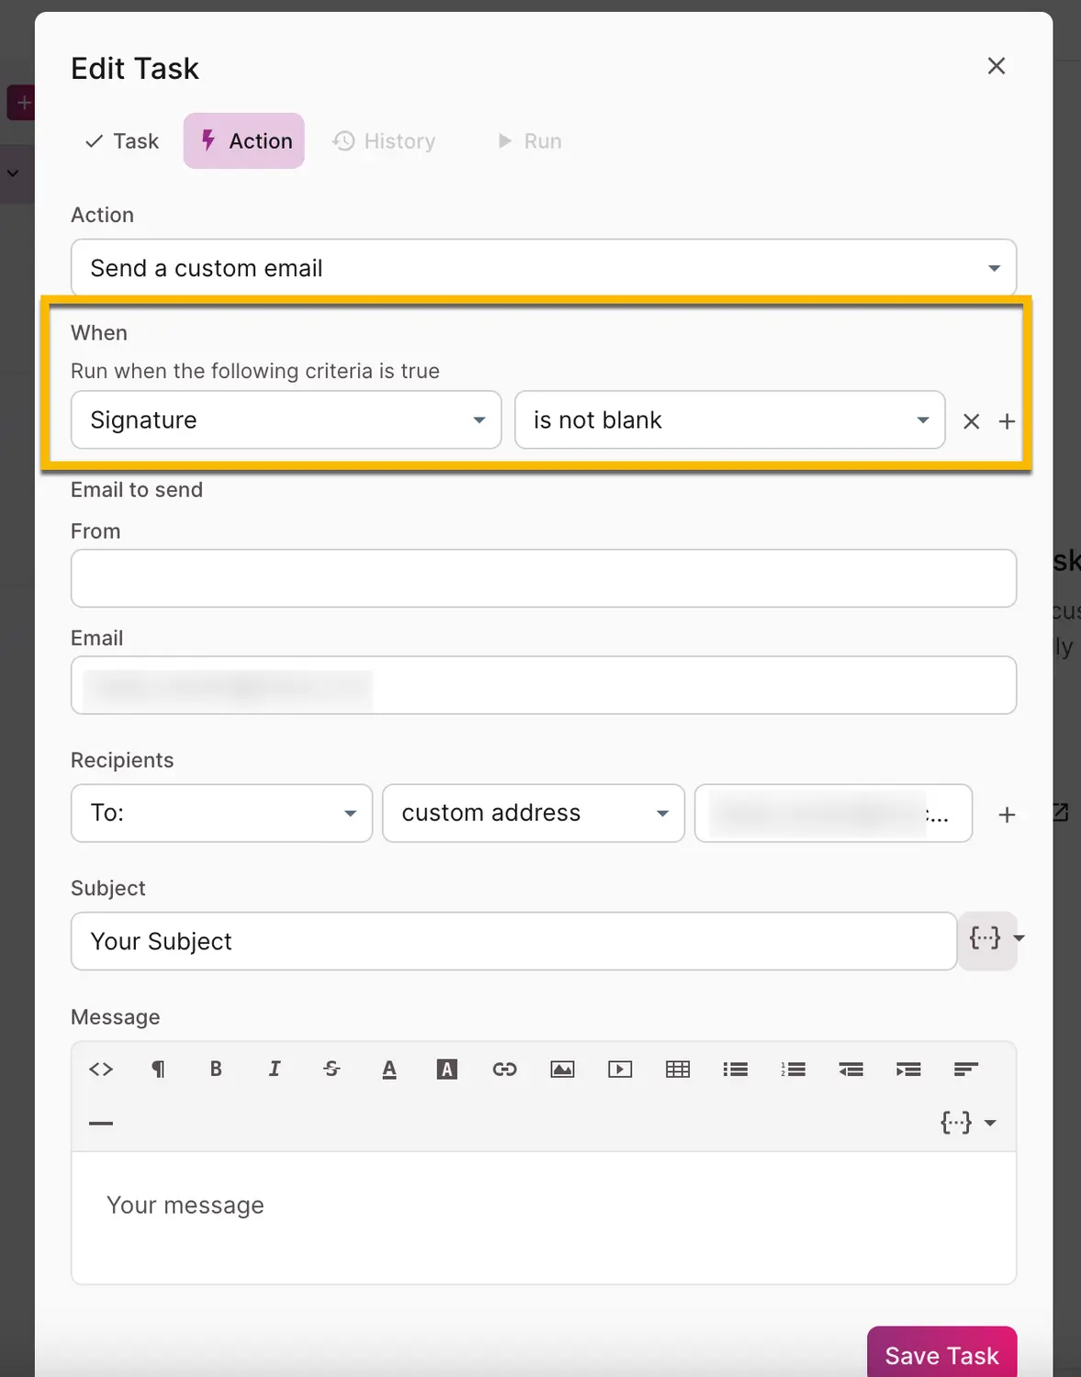
Task: Insert a horizontal line in message
Action: pos(101,1123)
